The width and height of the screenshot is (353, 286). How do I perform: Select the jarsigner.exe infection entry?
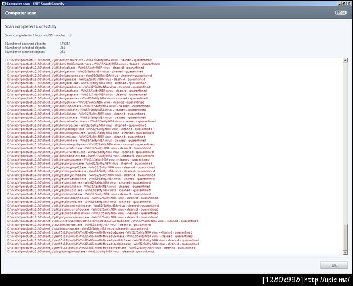pyautogui.click(x=79, y=75)
